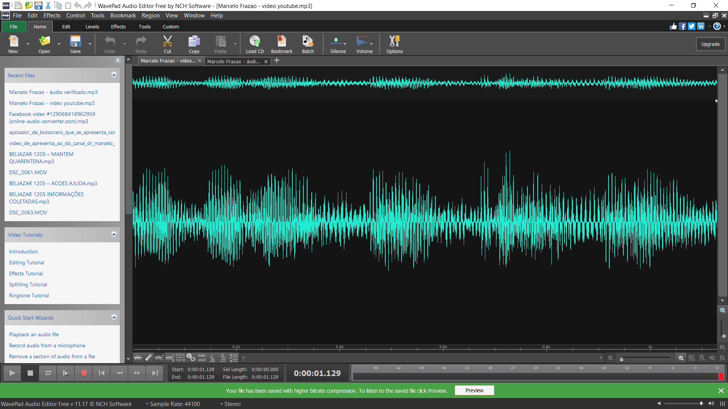Click the red Record button
Viewport: 728px width, 409px height.
(84, 373)
